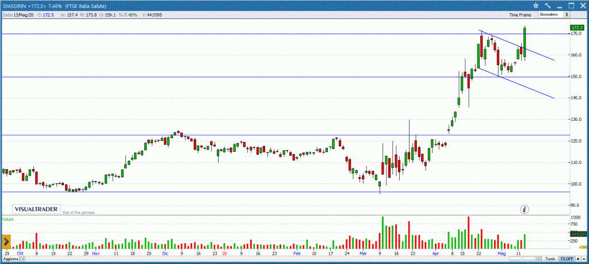
Task: Click the x1000 volume multiplier label
Action: (x=583, y=247)
